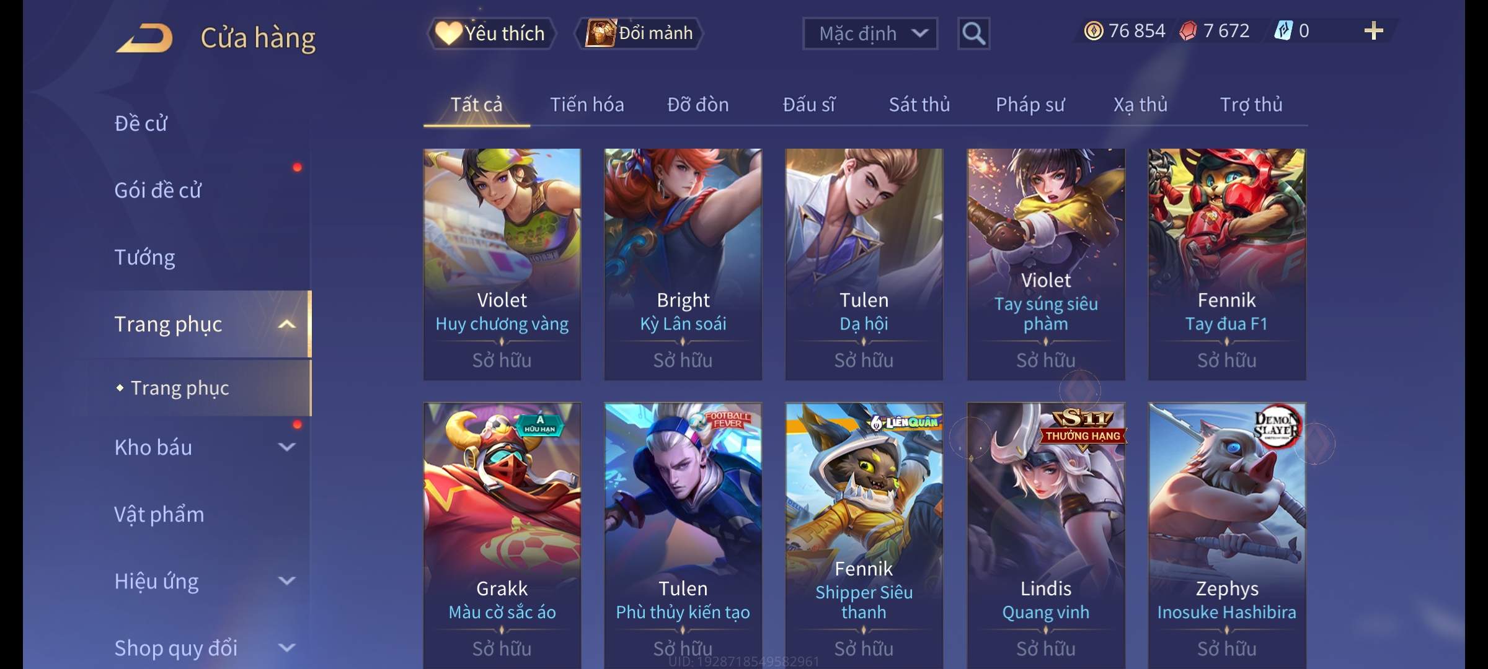Open the Đổi mảnh fragment exchange button
The image size is (1488, 669).
(639, 33)
